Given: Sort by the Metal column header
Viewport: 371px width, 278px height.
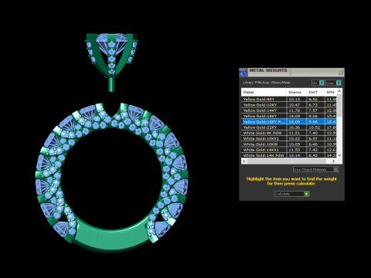Looking at the screenshot, I should [264, 92].
